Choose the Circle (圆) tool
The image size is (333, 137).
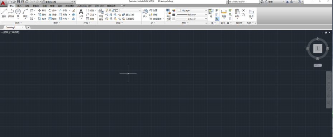(x=18, y=13)
